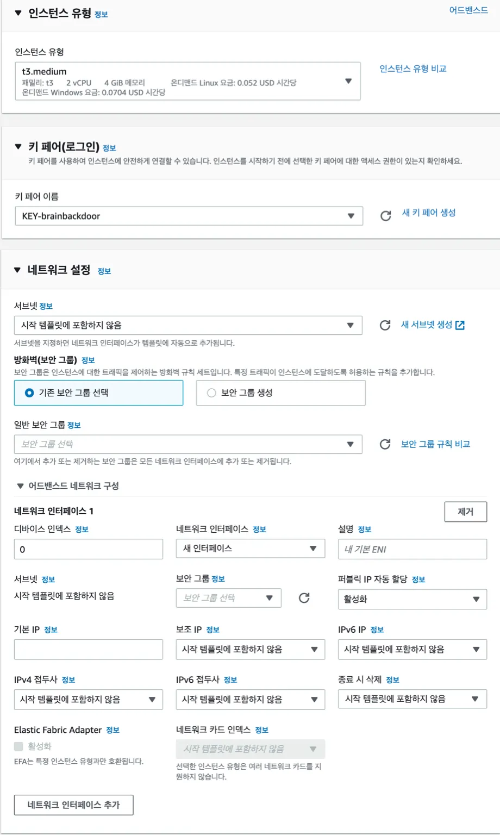The width and height of the screenshot is (500, 835).
Task: Collapse 어드밴스드 네트워크 구성 section
Action: (21, 486)
